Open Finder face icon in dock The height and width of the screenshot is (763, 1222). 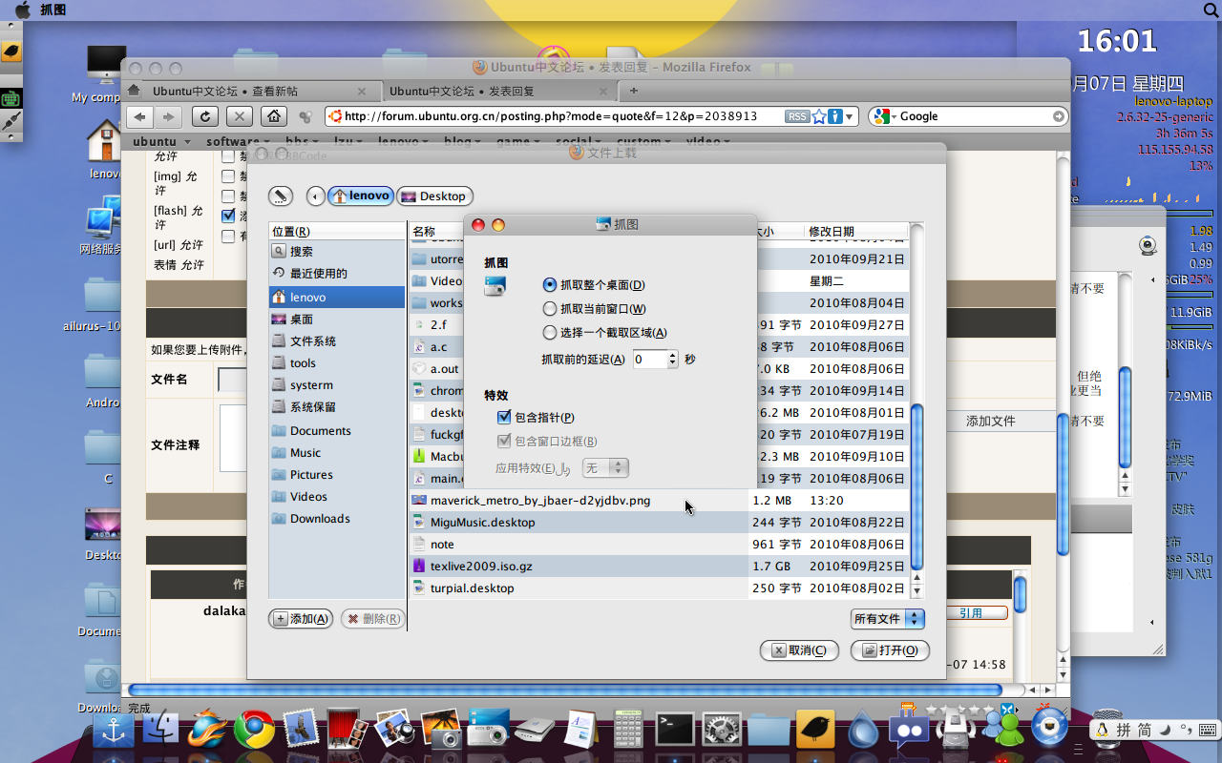(x=160, y=730)
